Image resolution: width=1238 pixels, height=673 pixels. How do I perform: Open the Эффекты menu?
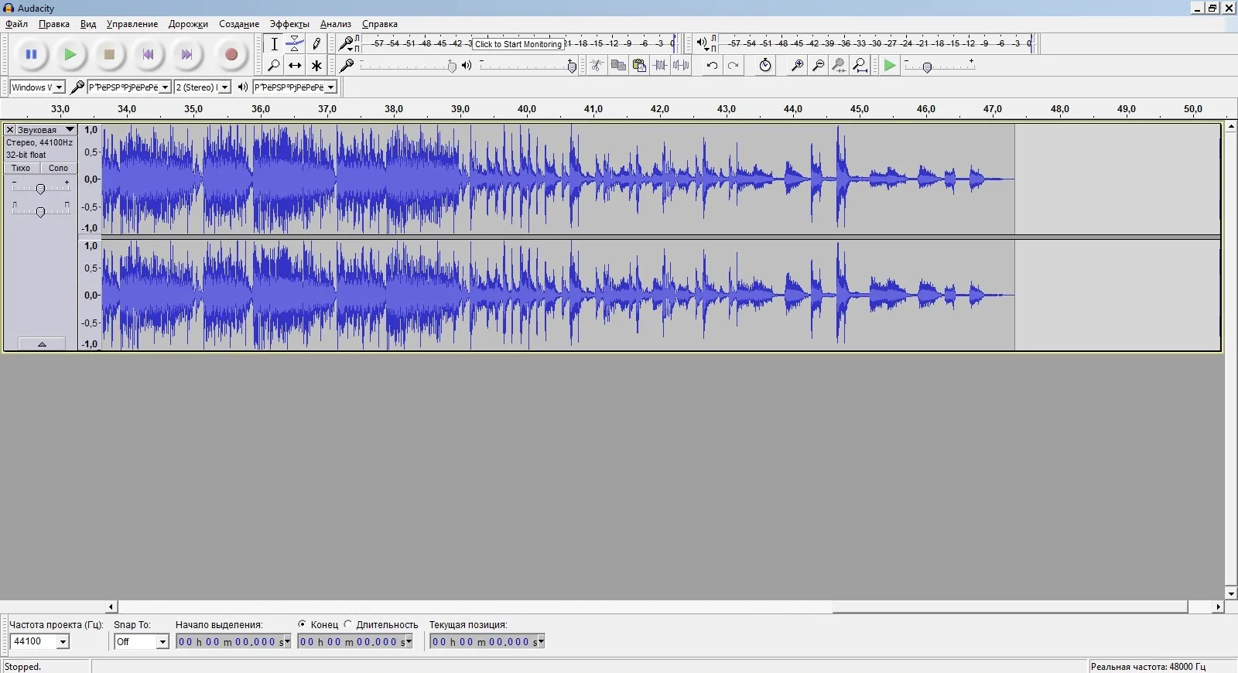pyautogui.click(x=289, y=24)
